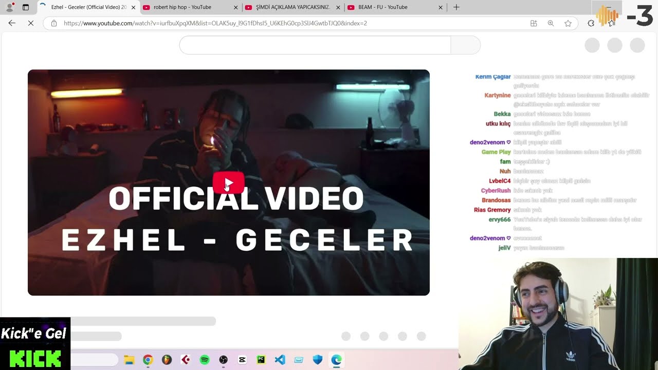The width and height of the screenshot is (658, 370).
Task: Click the red YouTube play button on video
Action: point(228,182)
